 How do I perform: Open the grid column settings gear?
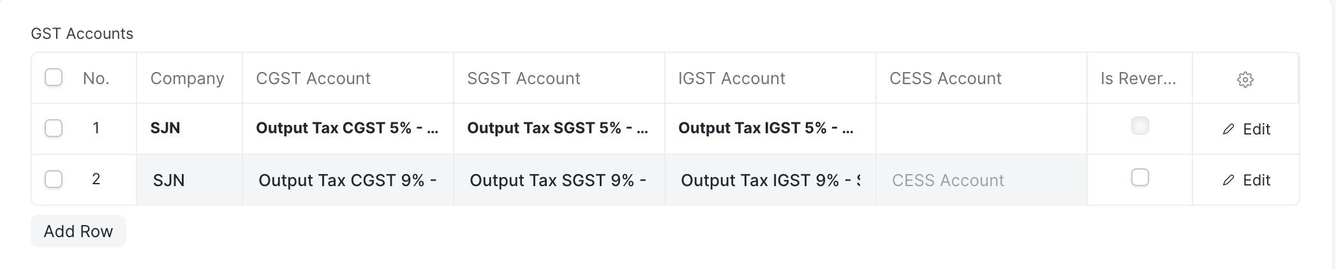coord(1245,80)
